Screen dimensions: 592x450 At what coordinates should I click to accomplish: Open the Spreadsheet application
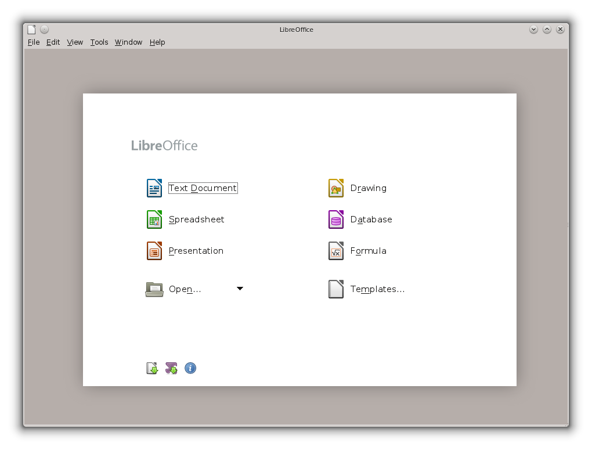[x=196, y=219]
